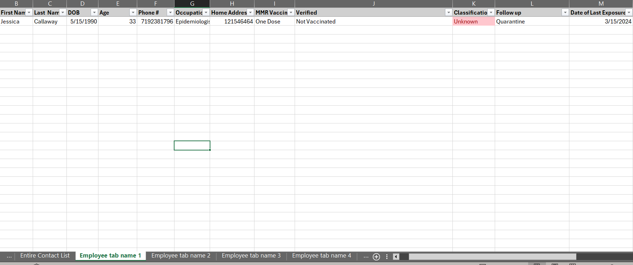Open the Occupation filter dropdown
Viewport: 633px width, 265px height.
pyautogui.click(x=206, y=12)
